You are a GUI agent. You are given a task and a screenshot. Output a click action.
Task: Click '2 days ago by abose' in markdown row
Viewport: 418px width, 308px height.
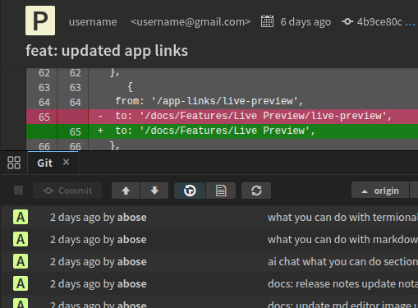[x=99, y=240]
